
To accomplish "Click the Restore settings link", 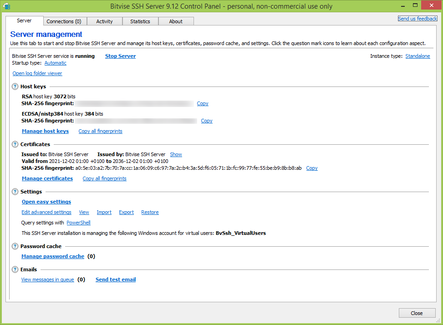I will [150, 212].
